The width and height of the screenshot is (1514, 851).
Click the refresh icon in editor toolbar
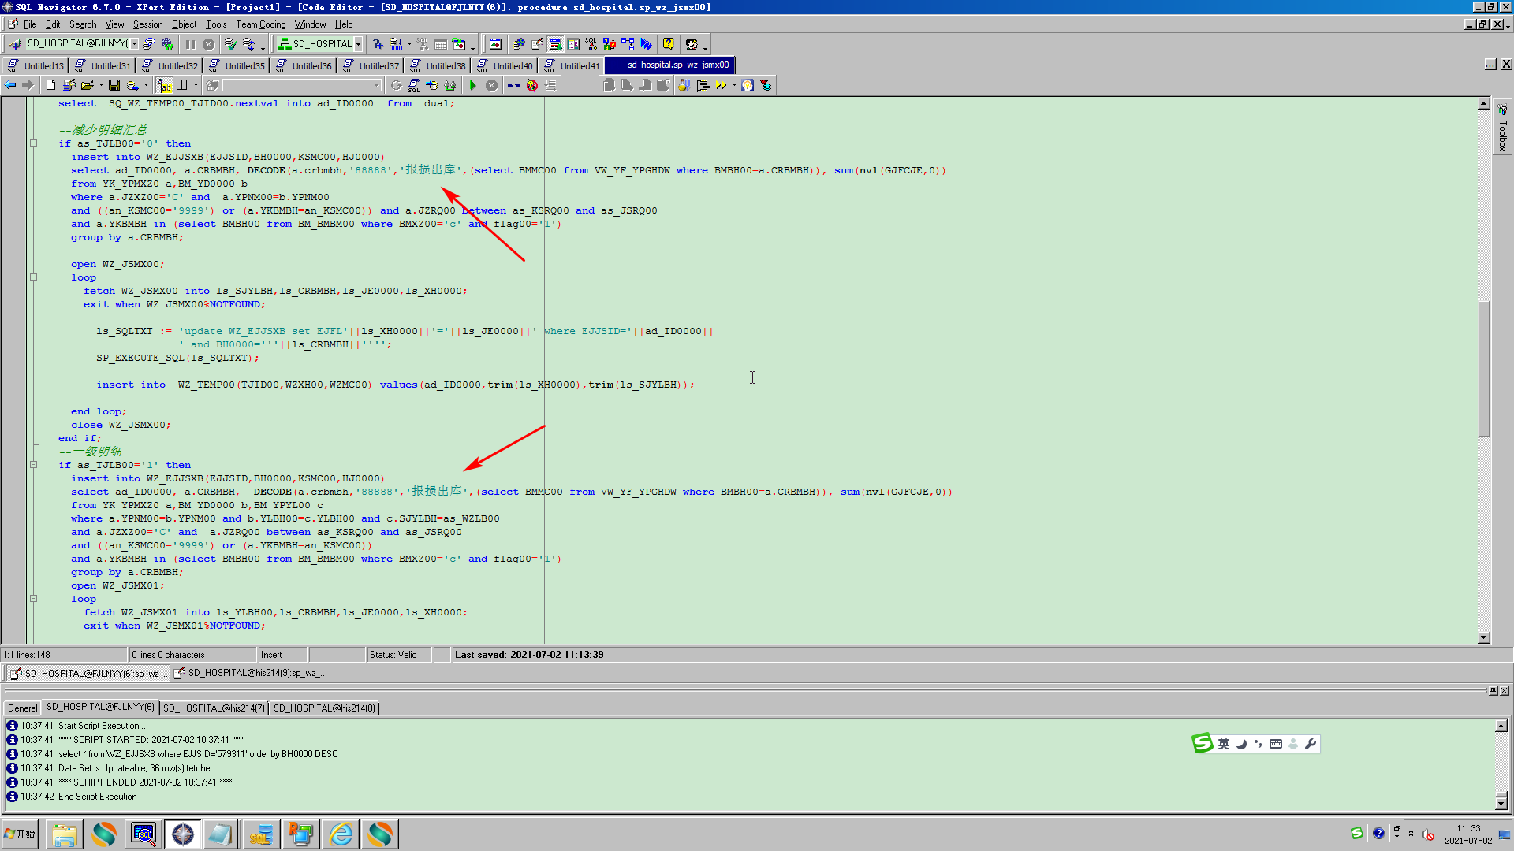[396, 85]
